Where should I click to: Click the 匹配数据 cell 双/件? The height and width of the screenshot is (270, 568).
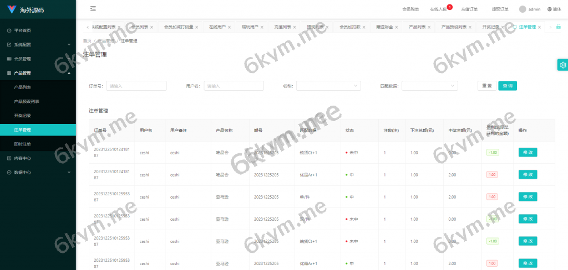pos(306,219)
